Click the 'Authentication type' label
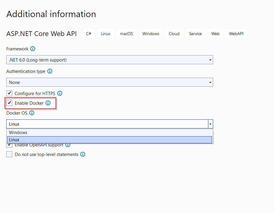Image resolution: width=274 pixels, height=213 pixels. tap(26, 71)
